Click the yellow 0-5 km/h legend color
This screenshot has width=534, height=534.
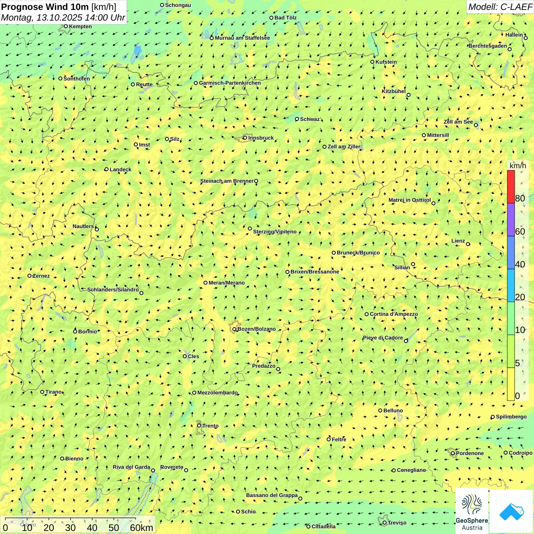(x=511, y=384)
